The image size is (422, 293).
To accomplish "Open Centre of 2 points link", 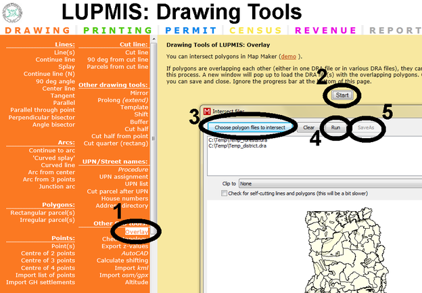I will click(x=48, y=253).
